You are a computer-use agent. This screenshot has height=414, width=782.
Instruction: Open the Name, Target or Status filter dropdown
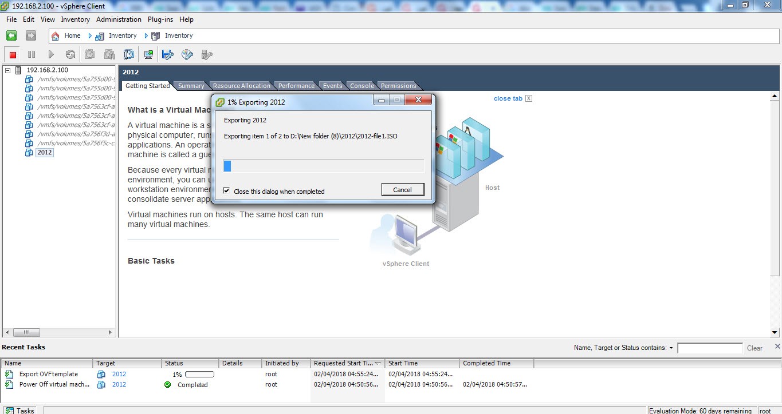pyautogui.click(x=671, y=348)
